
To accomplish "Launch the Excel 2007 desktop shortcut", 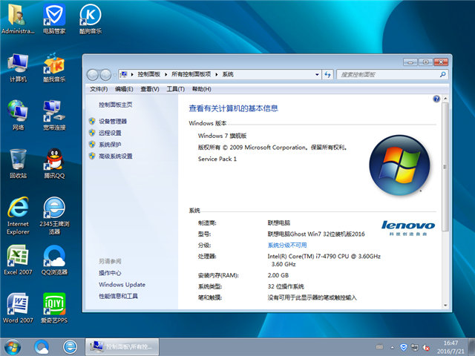I will pos(18,257).
